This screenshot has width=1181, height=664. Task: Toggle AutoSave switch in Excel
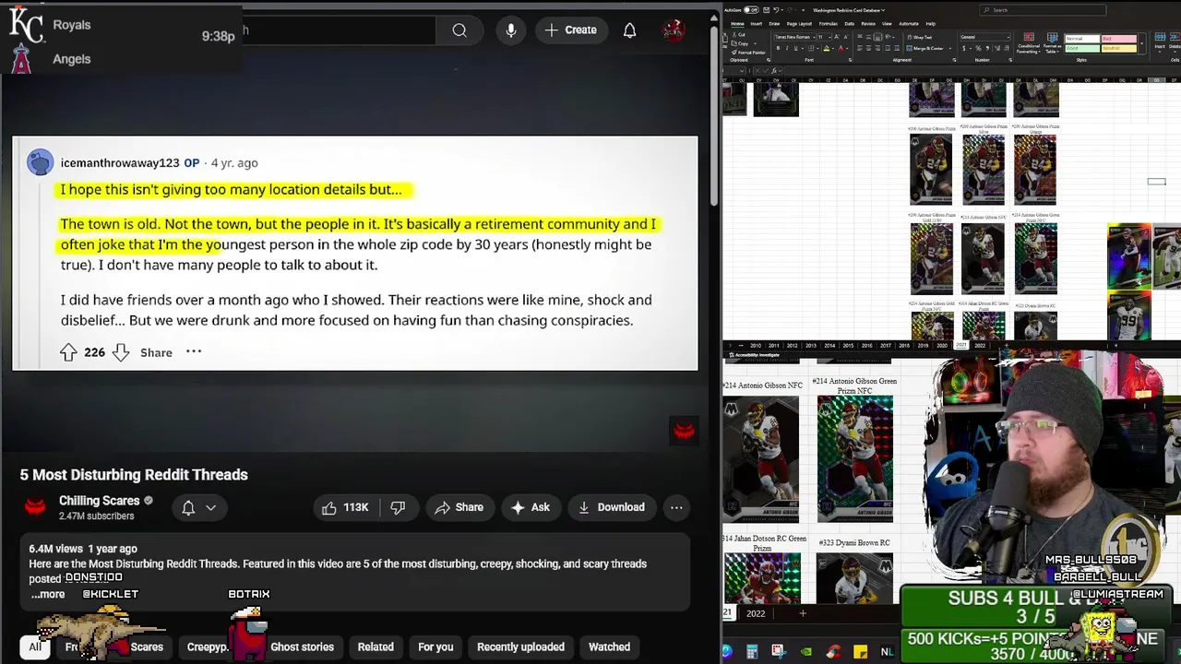pos(751,10)
